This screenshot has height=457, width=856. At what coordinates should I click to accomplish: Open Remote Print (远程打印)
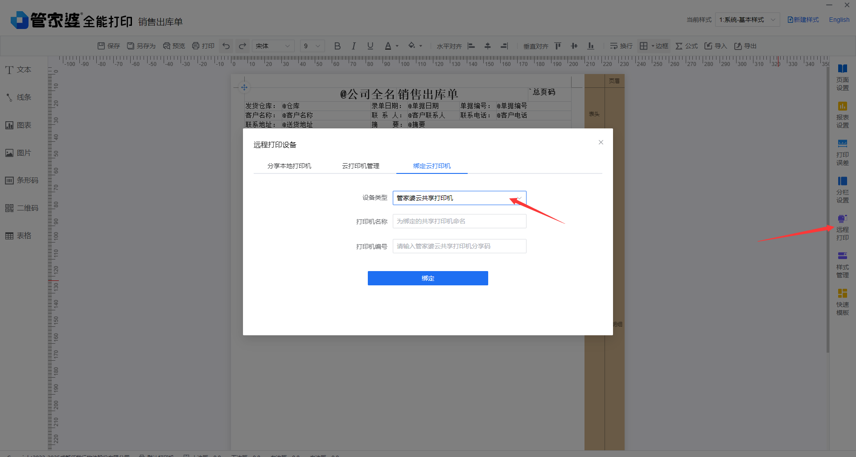(842, 227)
